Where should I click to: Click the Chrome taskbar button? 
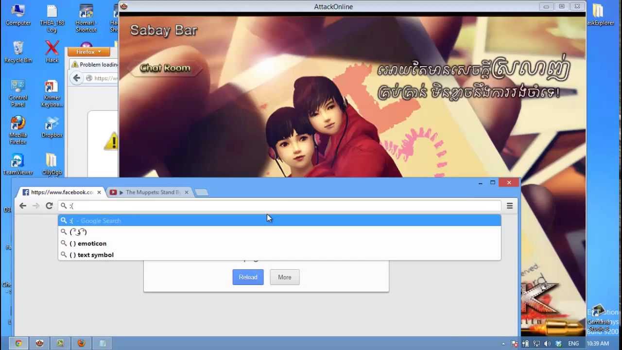pos(18,343)
